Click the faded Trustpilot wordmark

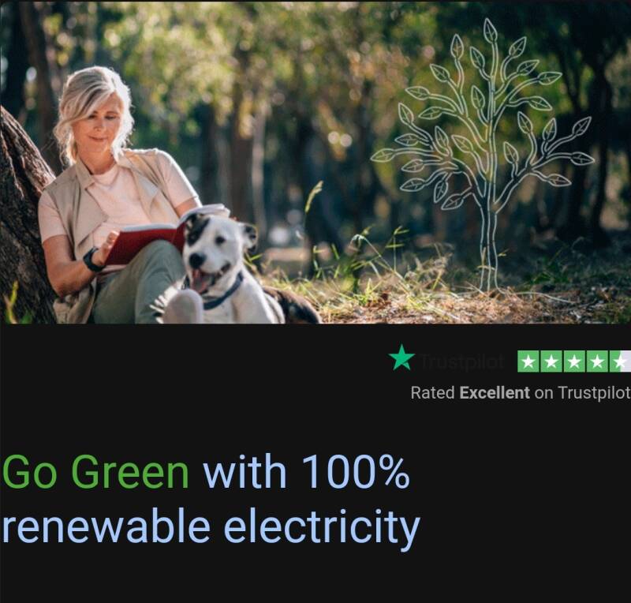(461, 361)
